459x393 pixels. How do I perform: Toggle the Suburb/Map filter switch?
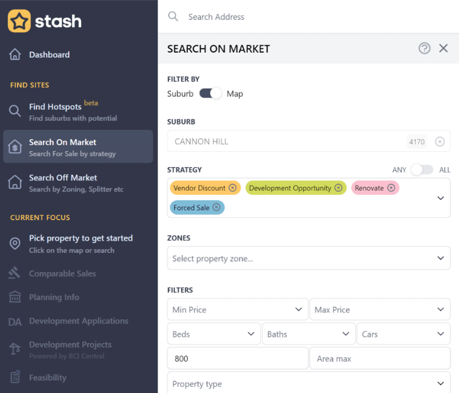(x=210, y=93)
